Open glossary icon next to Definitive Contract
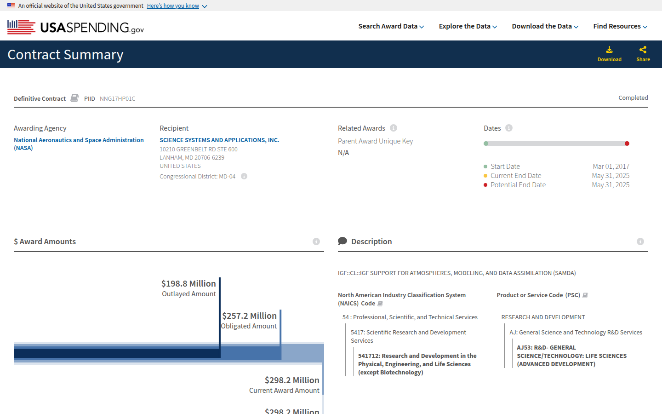The height and width of the screenshot is (414, 662). pos(74,98)
